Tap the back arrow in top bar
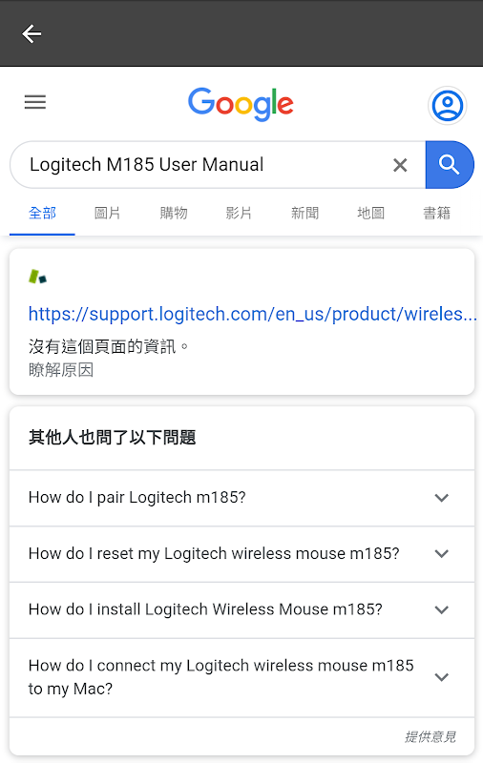Screen dimensions: 483x763 tap(31, 33)
